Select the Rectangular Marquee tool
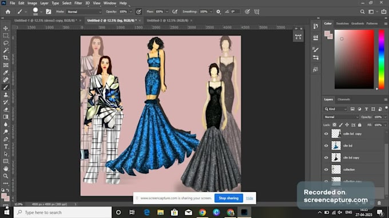This screenshot has width=389, height=218. [6, 35]
